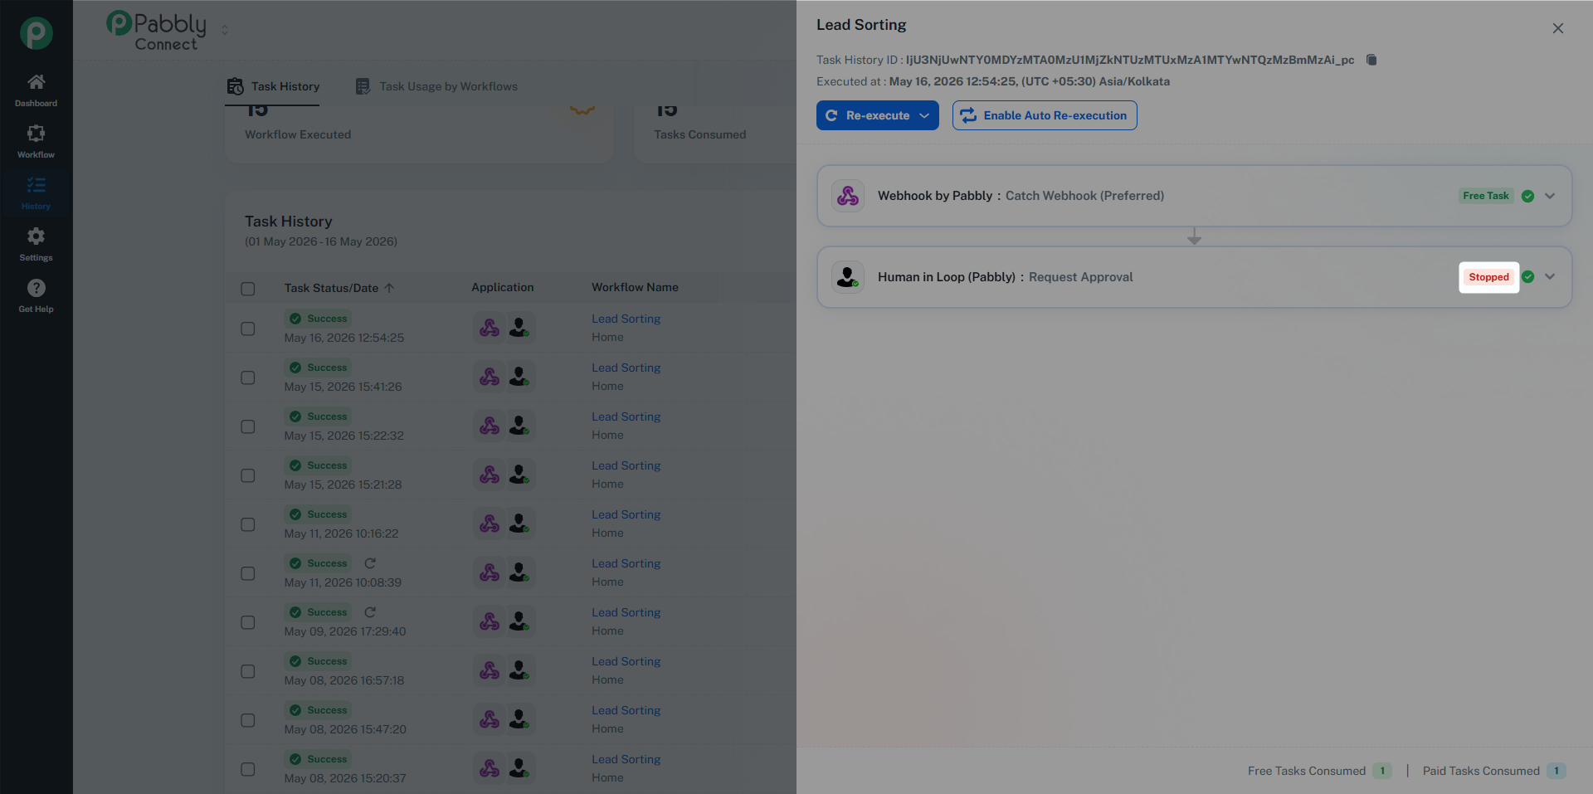Open Lead Sorting link for May 15 15:22:32
The height and width of the screenshot is (794, 1593).
coord(626,416)
